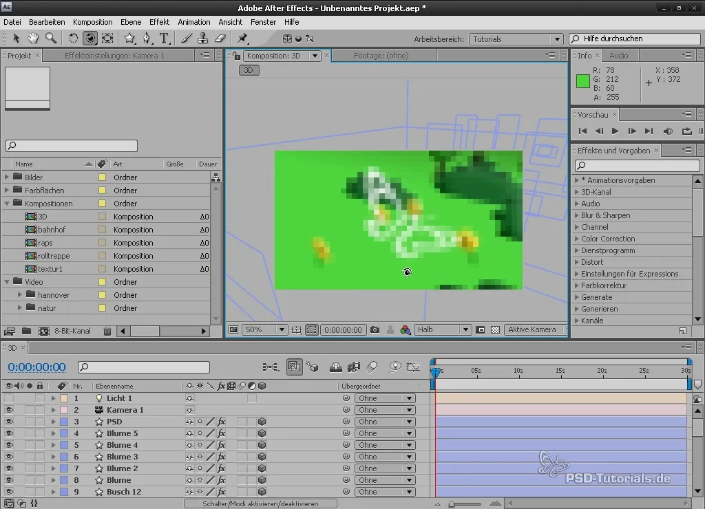Expand Licht 1 layer properties
The image size is (705, 509).
point(53,398)
